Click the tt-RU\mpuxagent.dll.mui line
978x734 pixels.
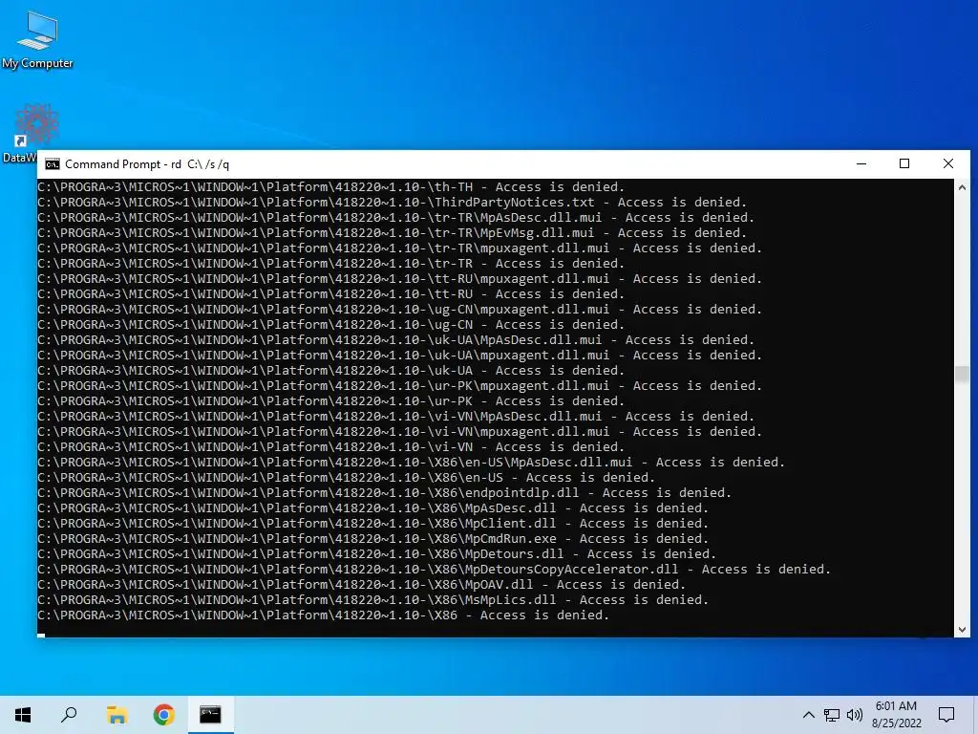[399, 278]
